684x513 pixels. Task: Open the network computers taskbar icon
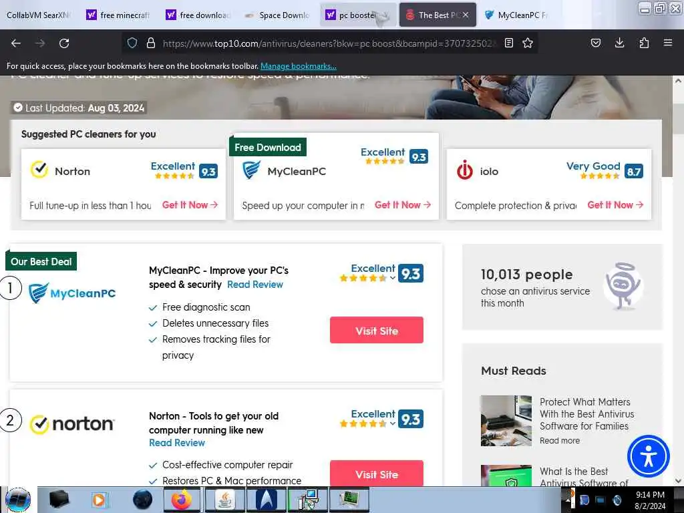[x=308, y=500]
